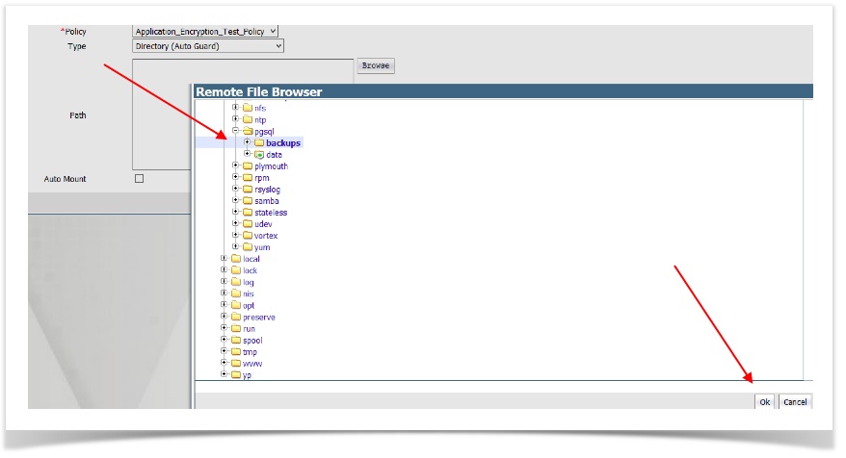846x458 pixels.
Task: Enable the Auto Mount checkbox
Action: (139, 179)
